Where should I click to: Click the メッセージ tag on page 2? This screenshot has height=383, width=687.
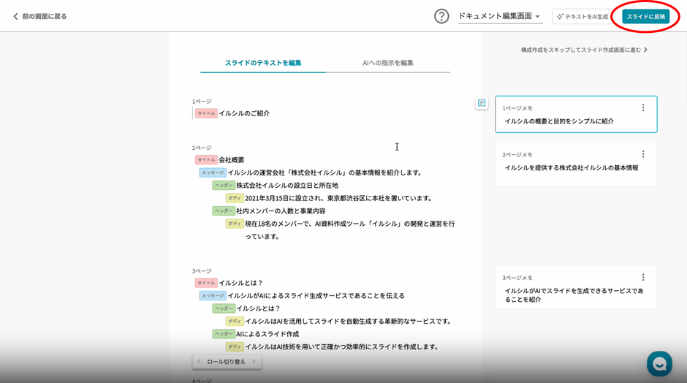(x=212, y=172)
